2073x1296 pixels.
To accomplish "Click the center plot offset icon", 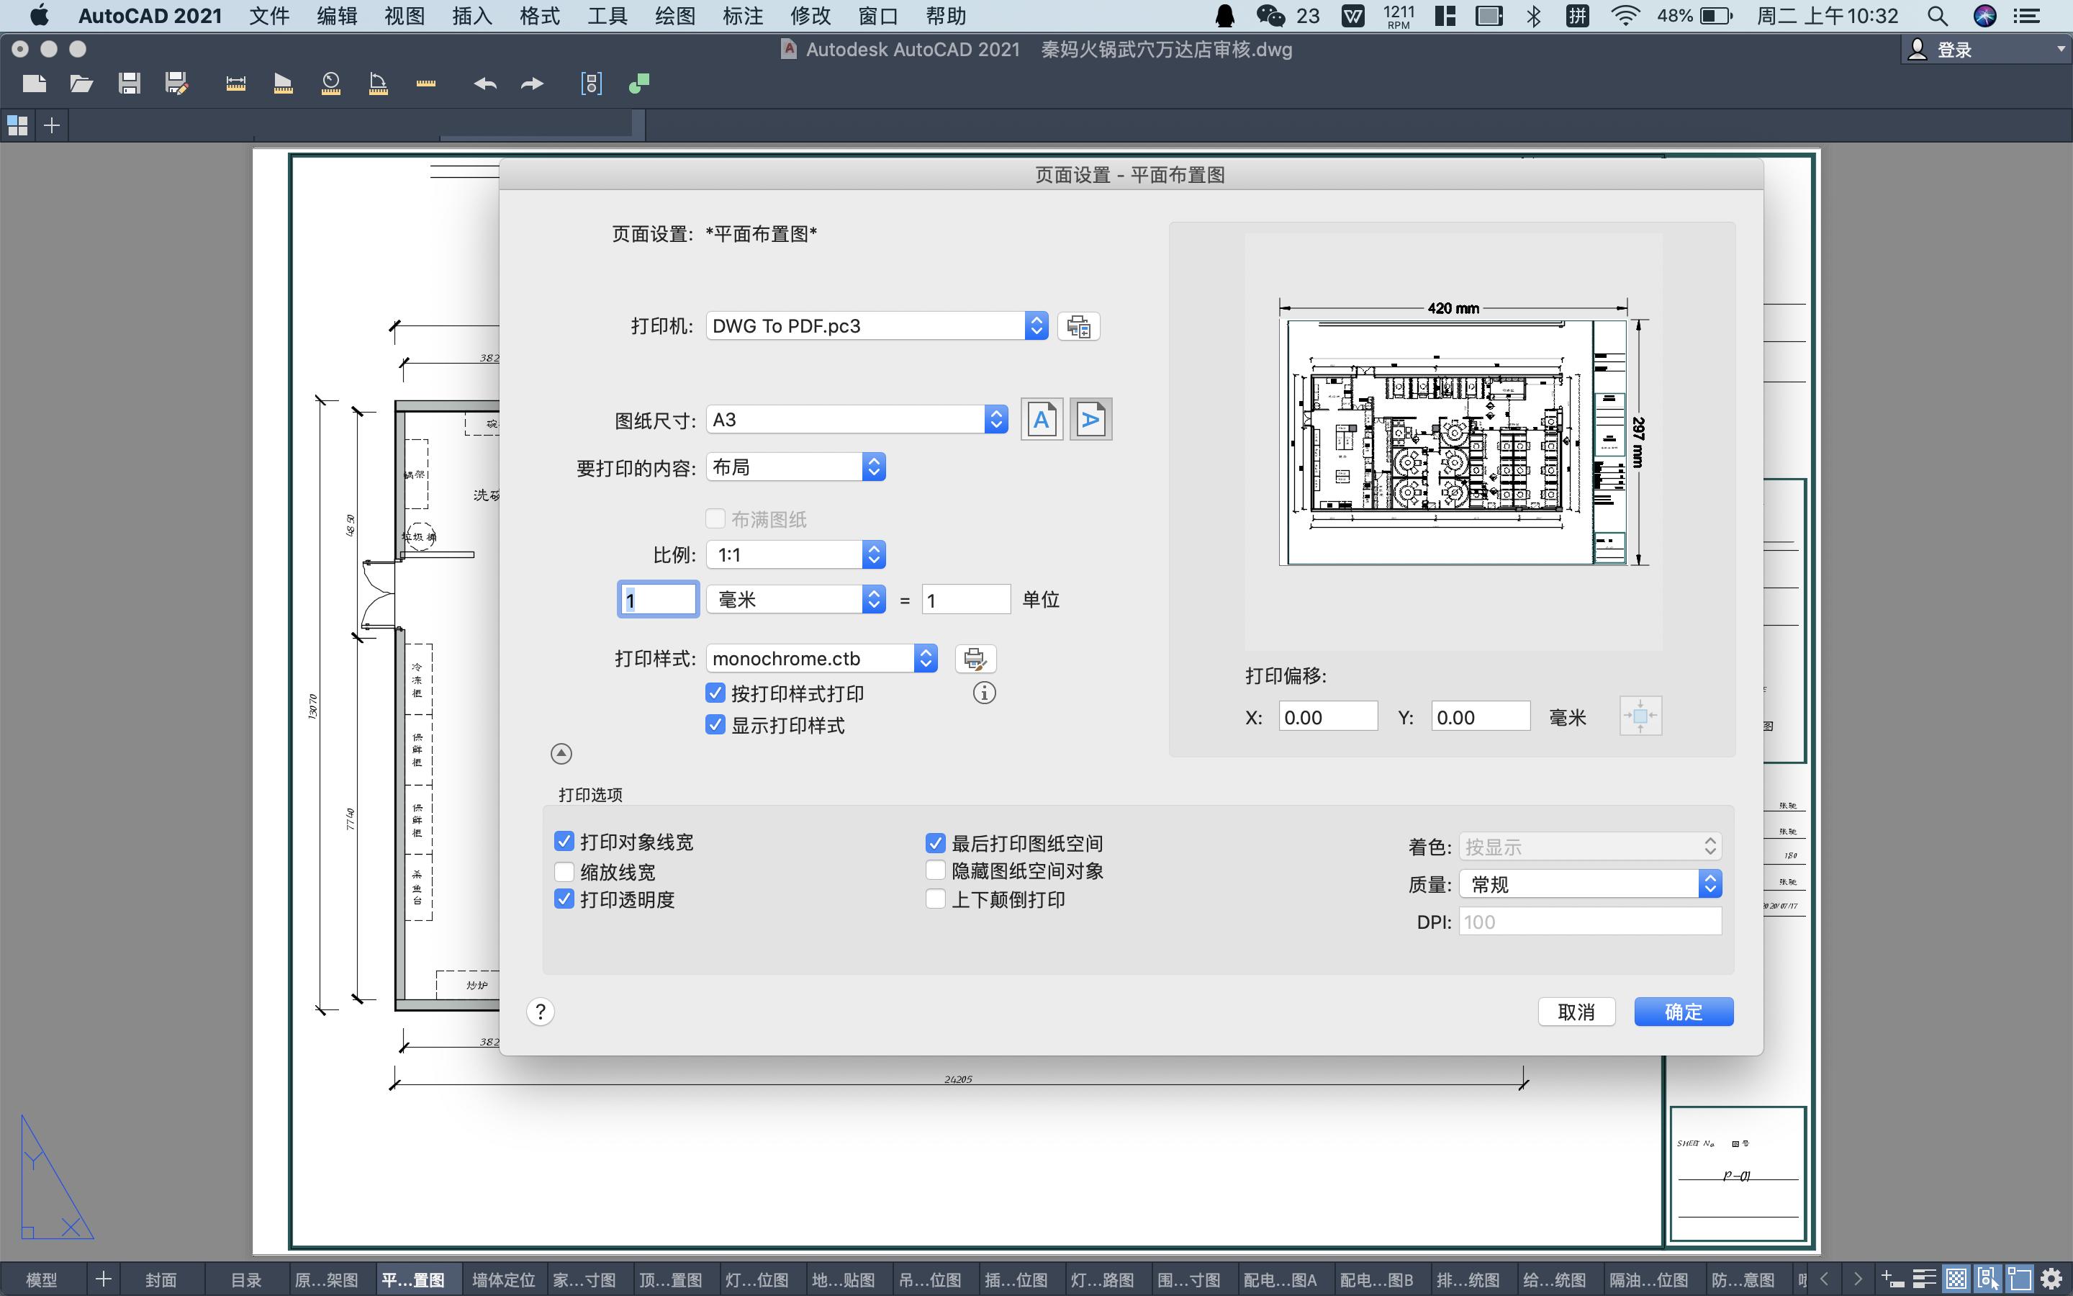I will point(1640,716).
